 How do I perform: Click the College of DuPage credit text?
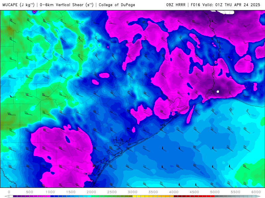[117, 5]
